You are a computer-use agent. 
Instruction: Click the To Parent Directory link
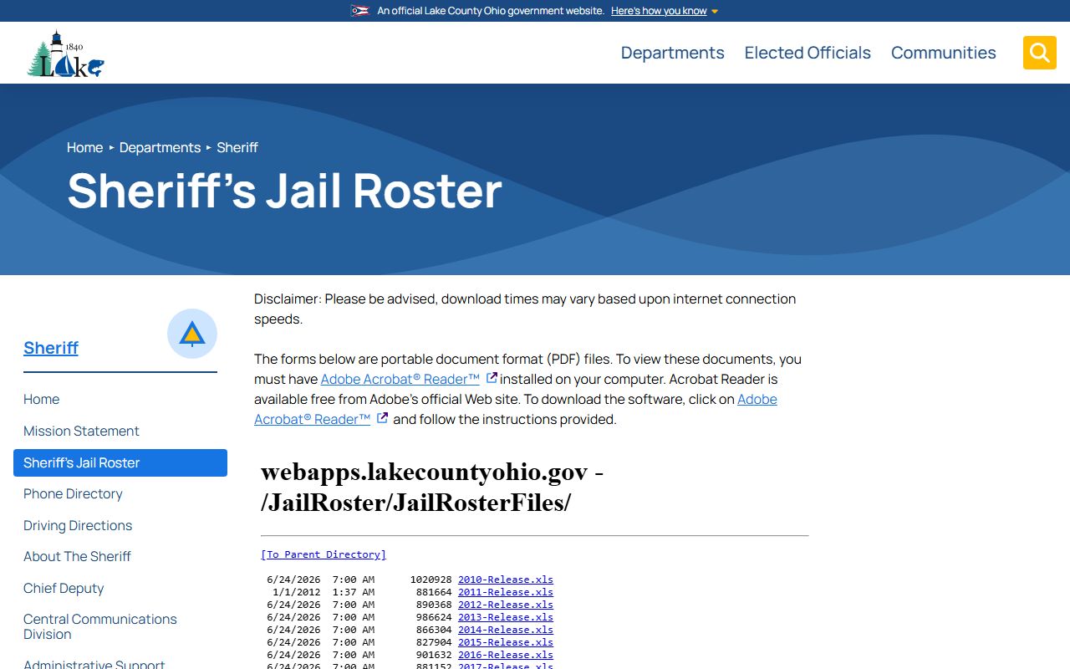[324, 554]
